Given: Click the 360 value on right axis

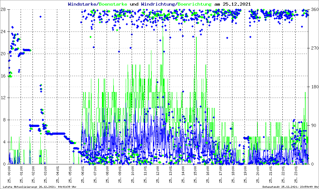Looking at the screenshot, I should coord(314,10).
